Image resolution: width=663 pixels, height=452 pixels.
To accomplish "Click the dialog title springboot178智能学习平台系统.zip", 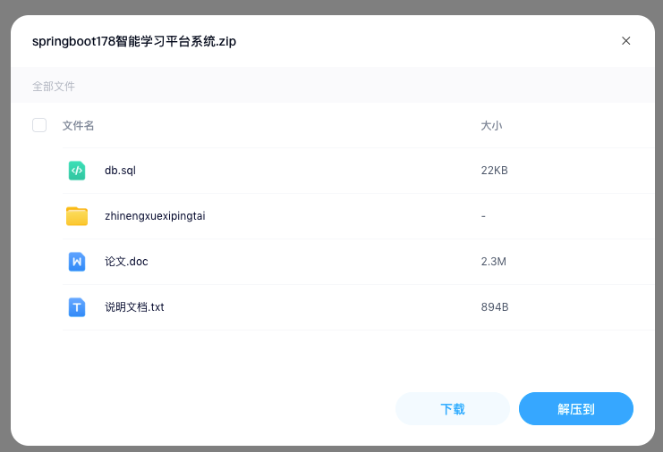I will 134,41.
